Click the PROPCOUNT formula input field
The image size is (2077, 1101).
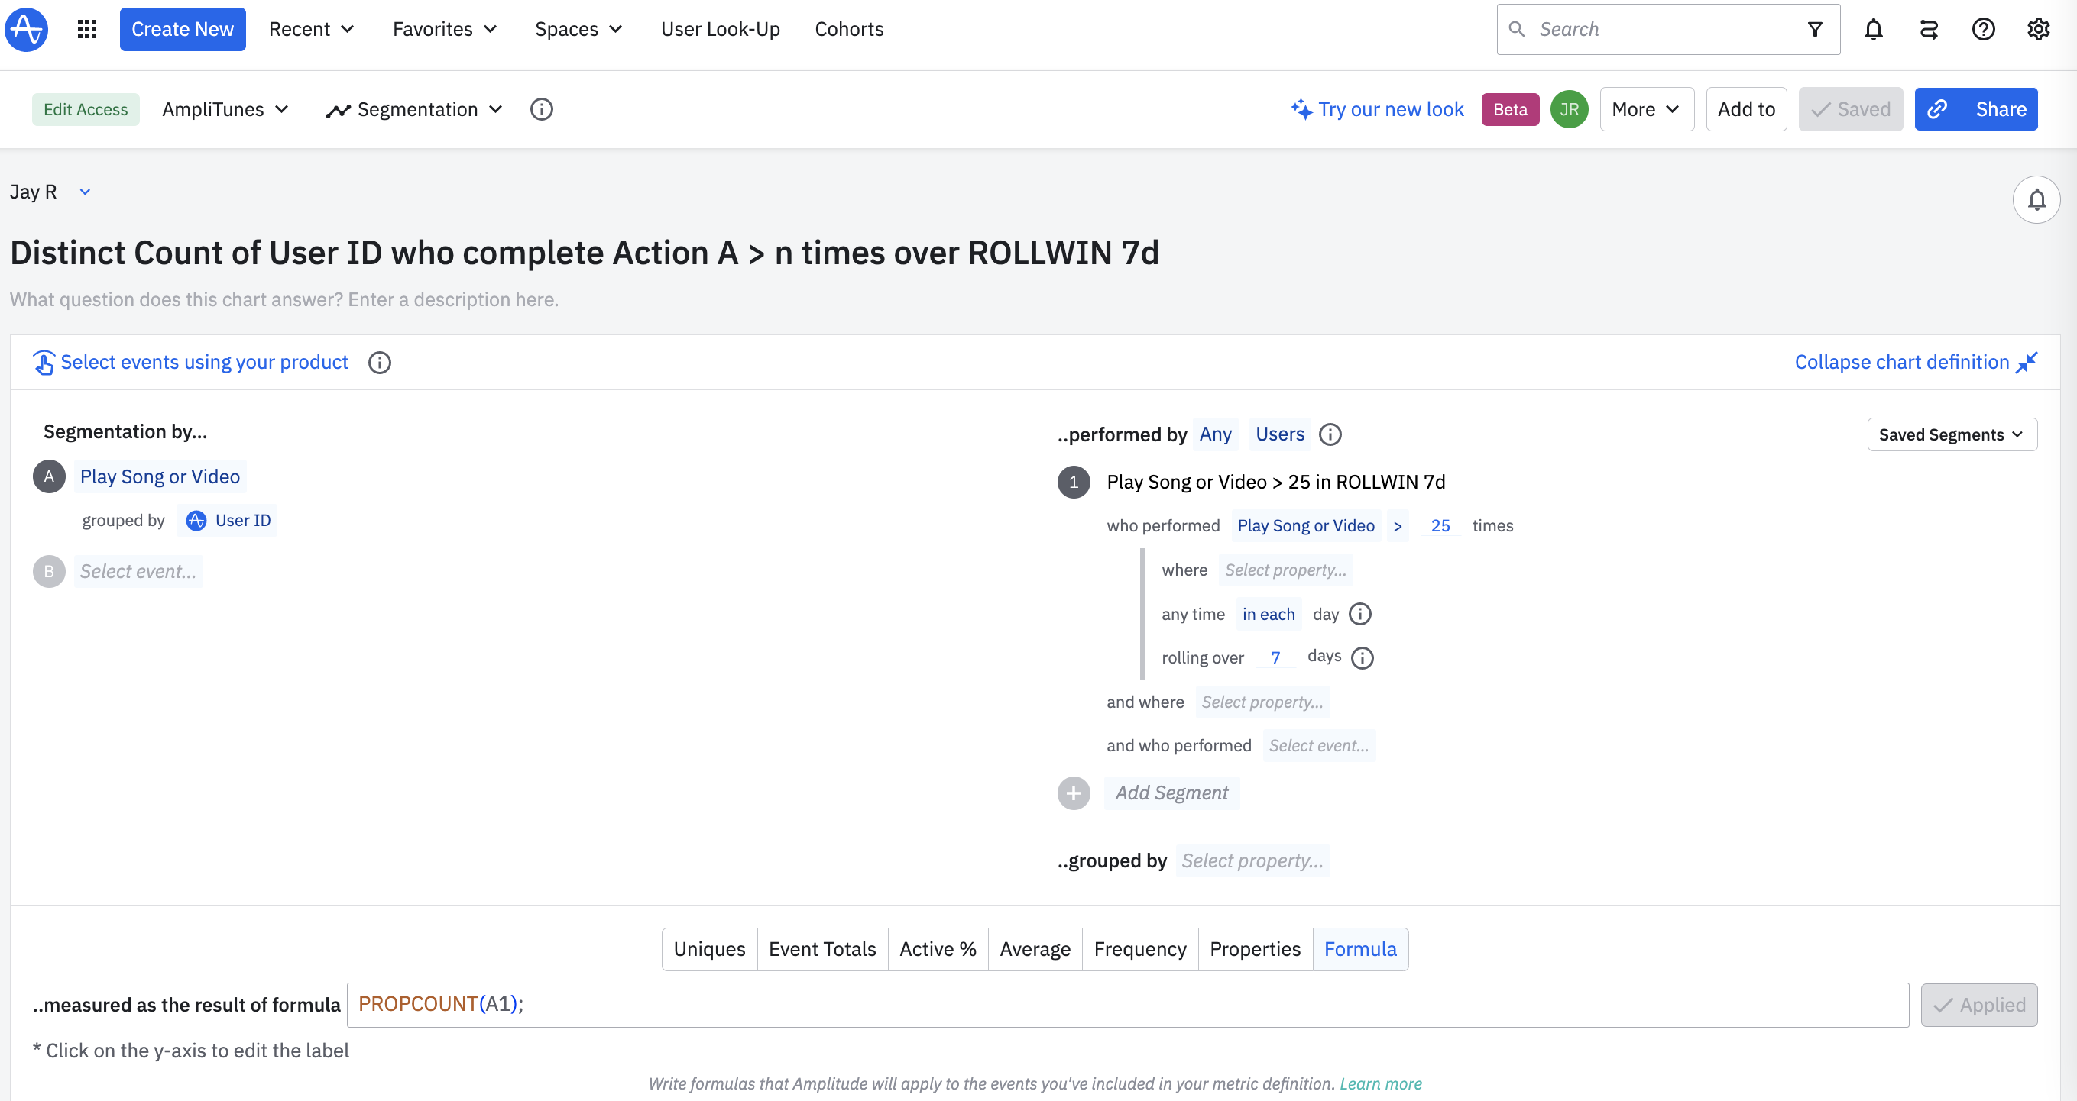[x=1126, y=1004]
